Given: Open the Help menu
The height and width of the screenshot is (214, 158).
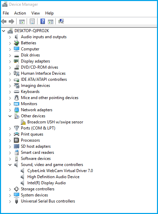Looking at the screenshot, I should (x=49, y=13).
